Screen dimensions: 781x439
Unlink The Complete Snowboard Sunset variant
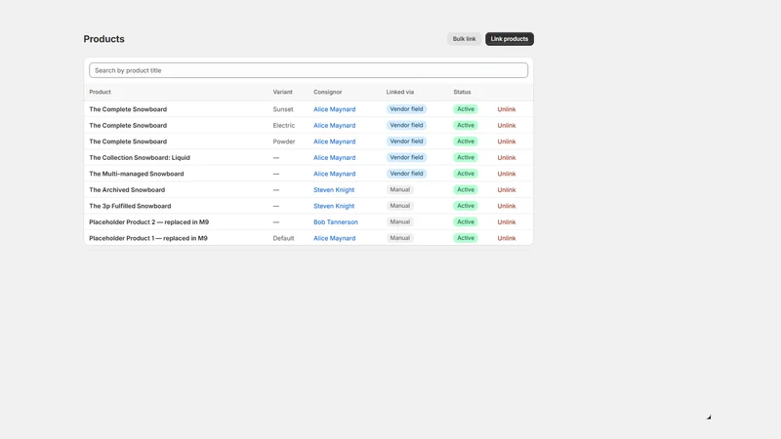click(x=506, y=109)
